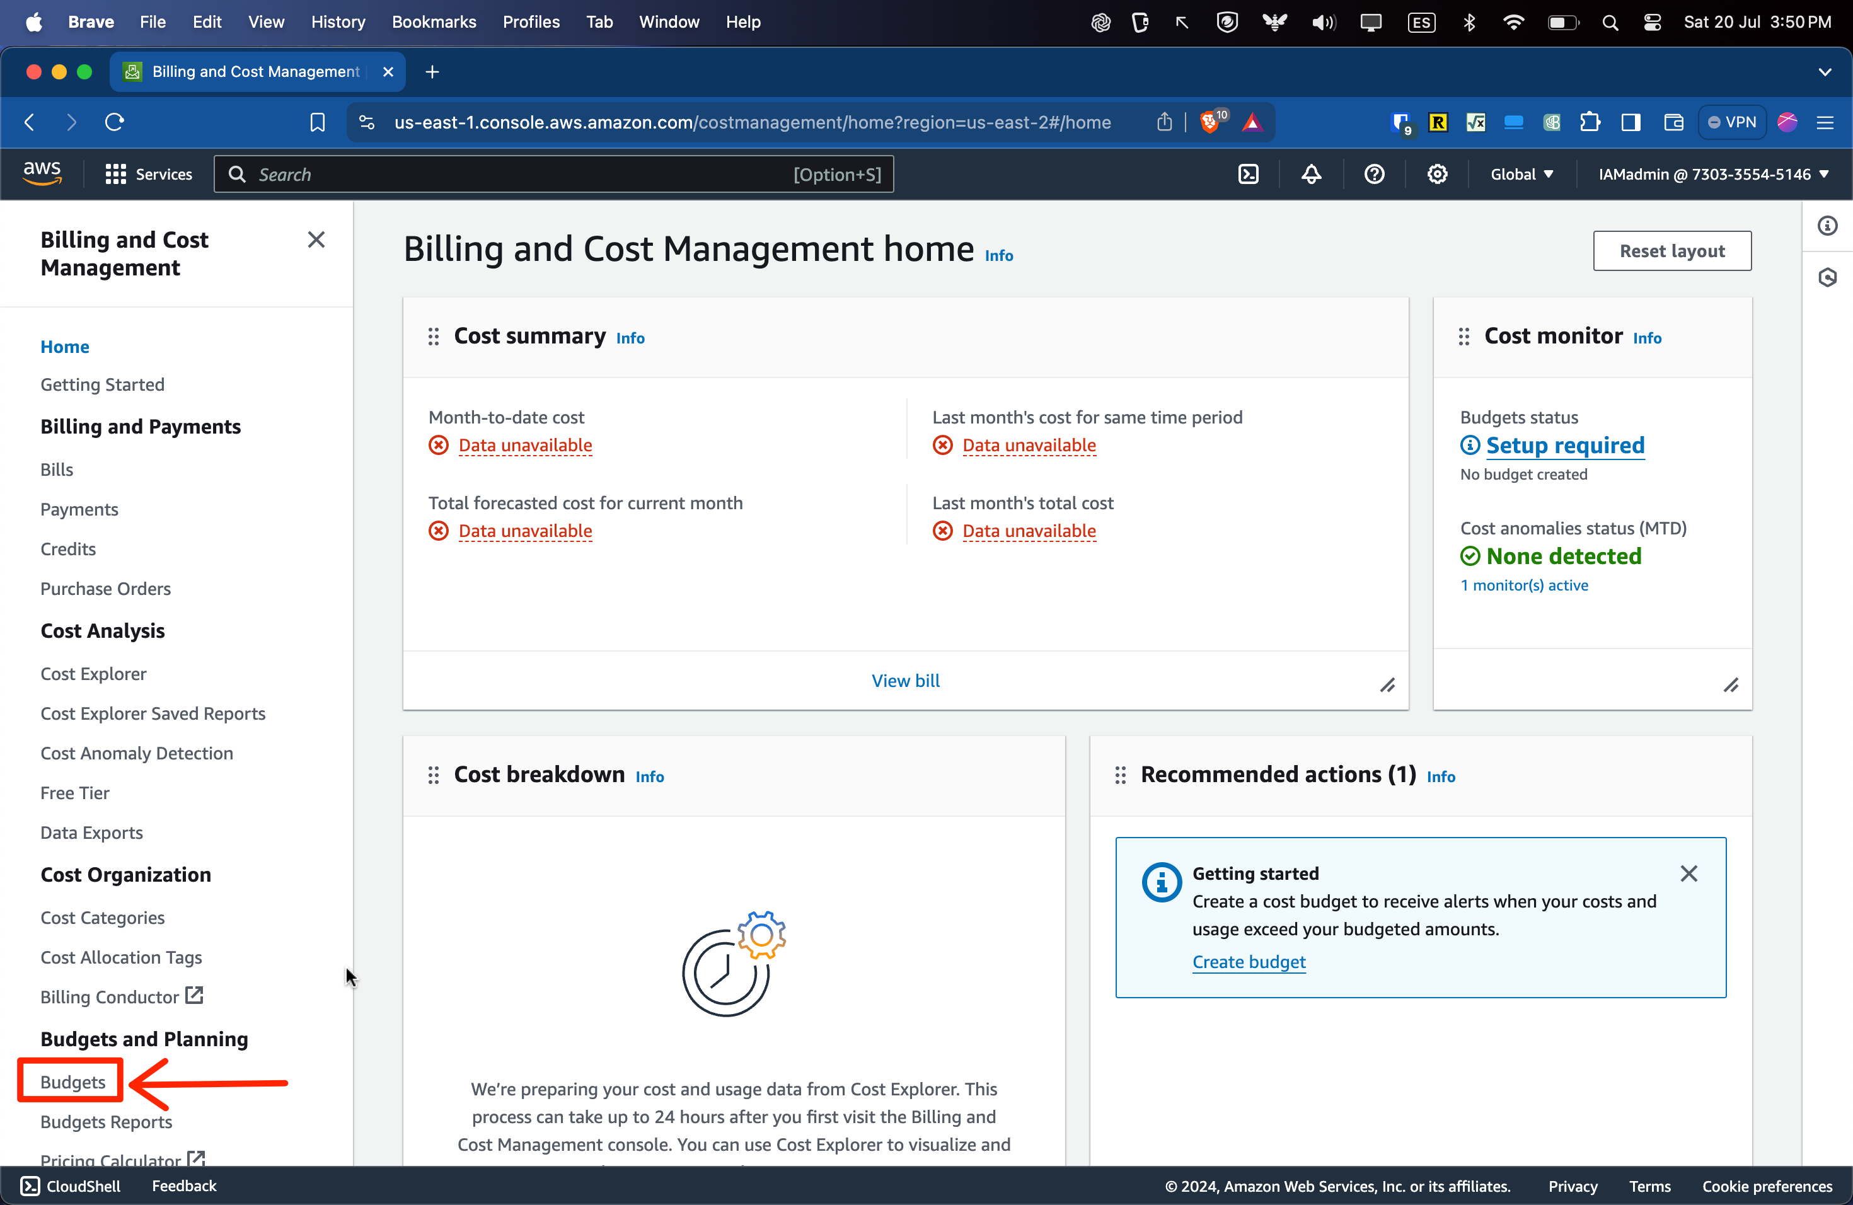The height and width of the screenshot is (1205, 1853).
Task: Expand the Global region dropdown
Action: tap(1521, 173)
